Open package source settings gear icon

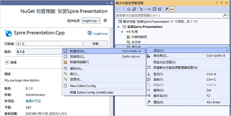105,20
